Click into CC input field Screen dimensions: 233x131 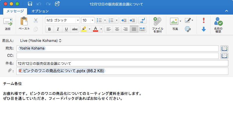pyautogui.click(x=118, y=56)
